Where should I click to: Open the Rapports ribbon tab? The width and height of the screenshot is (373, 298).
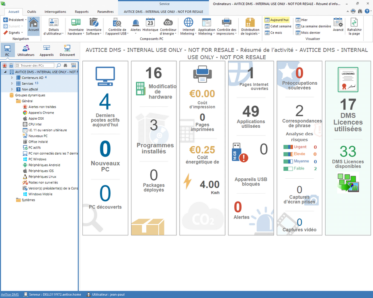pos(82,12)
